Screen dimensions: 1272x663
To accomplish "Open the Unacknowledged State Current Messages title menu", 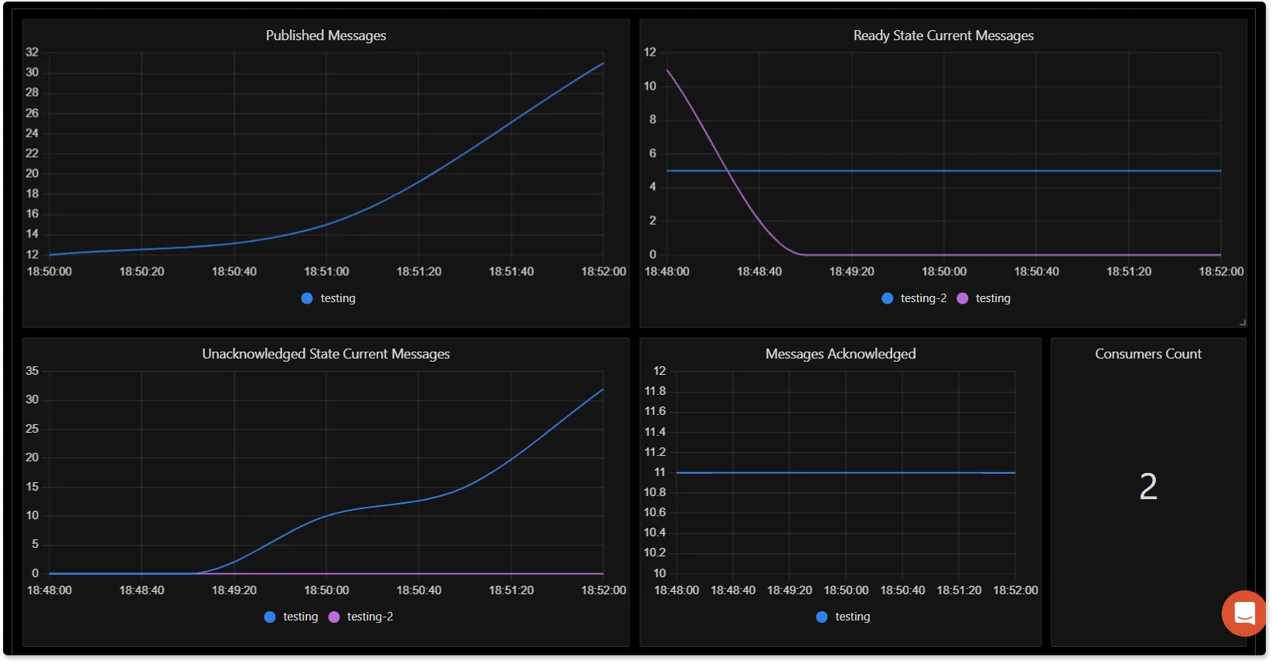I will point(326,354).
